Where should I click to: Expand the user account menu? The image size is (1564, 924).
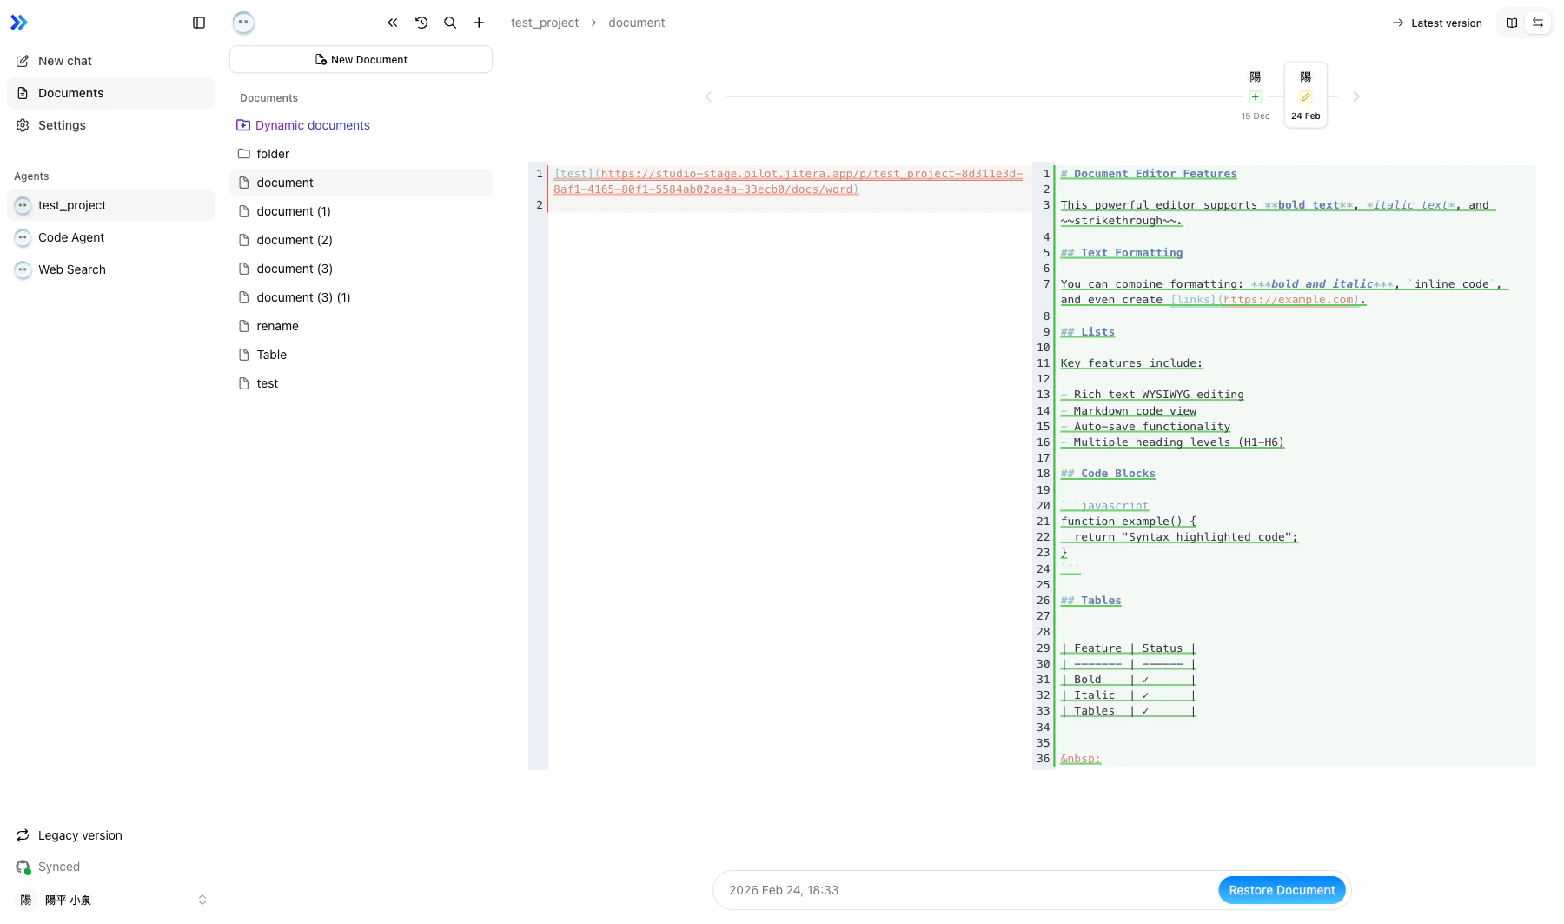coord(110,900)
